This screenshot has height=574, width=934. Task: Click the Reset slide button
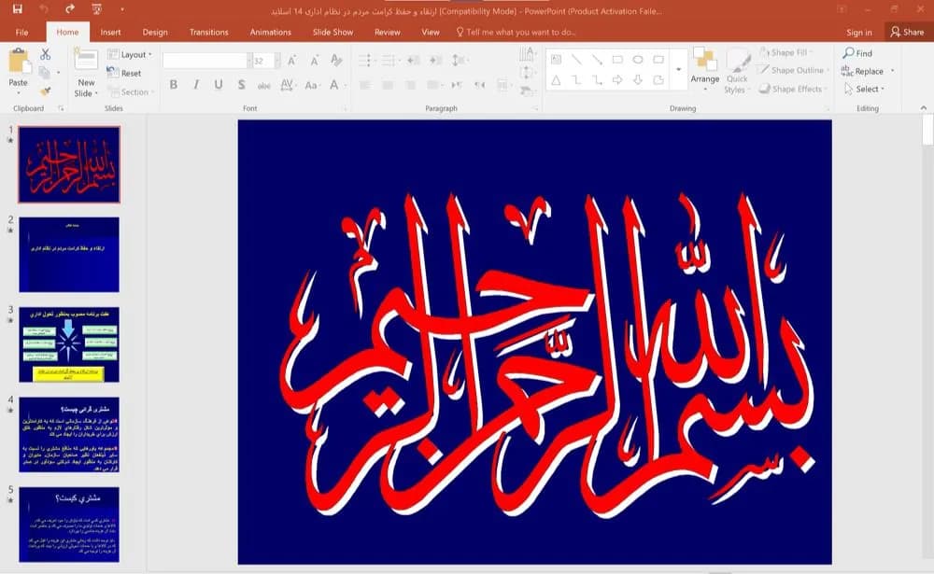point(124,73)
